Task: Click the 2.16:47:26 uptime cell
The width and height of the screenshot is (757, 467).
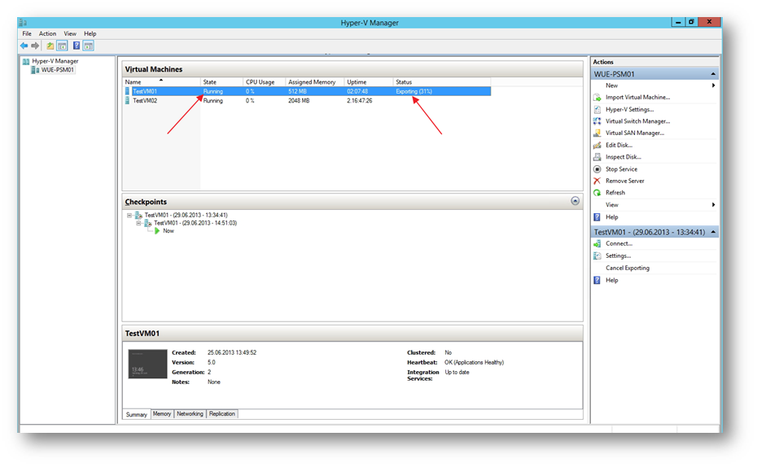Action: point(360,101)
